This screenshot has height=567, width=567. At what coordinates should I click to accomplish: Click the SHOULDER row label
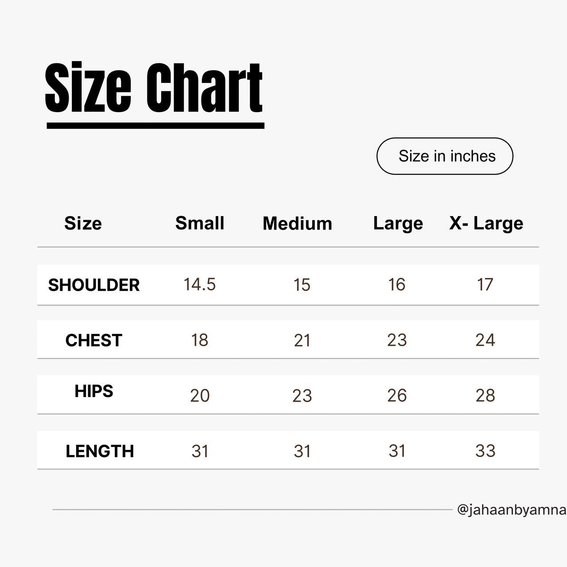[94, 285]
